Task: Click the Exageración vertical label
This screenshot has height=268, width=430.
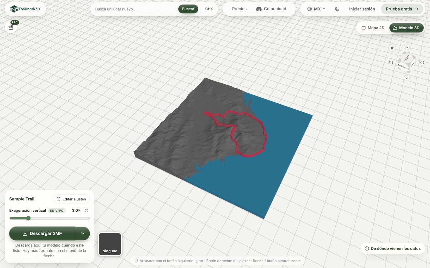Action: [27, 211]
